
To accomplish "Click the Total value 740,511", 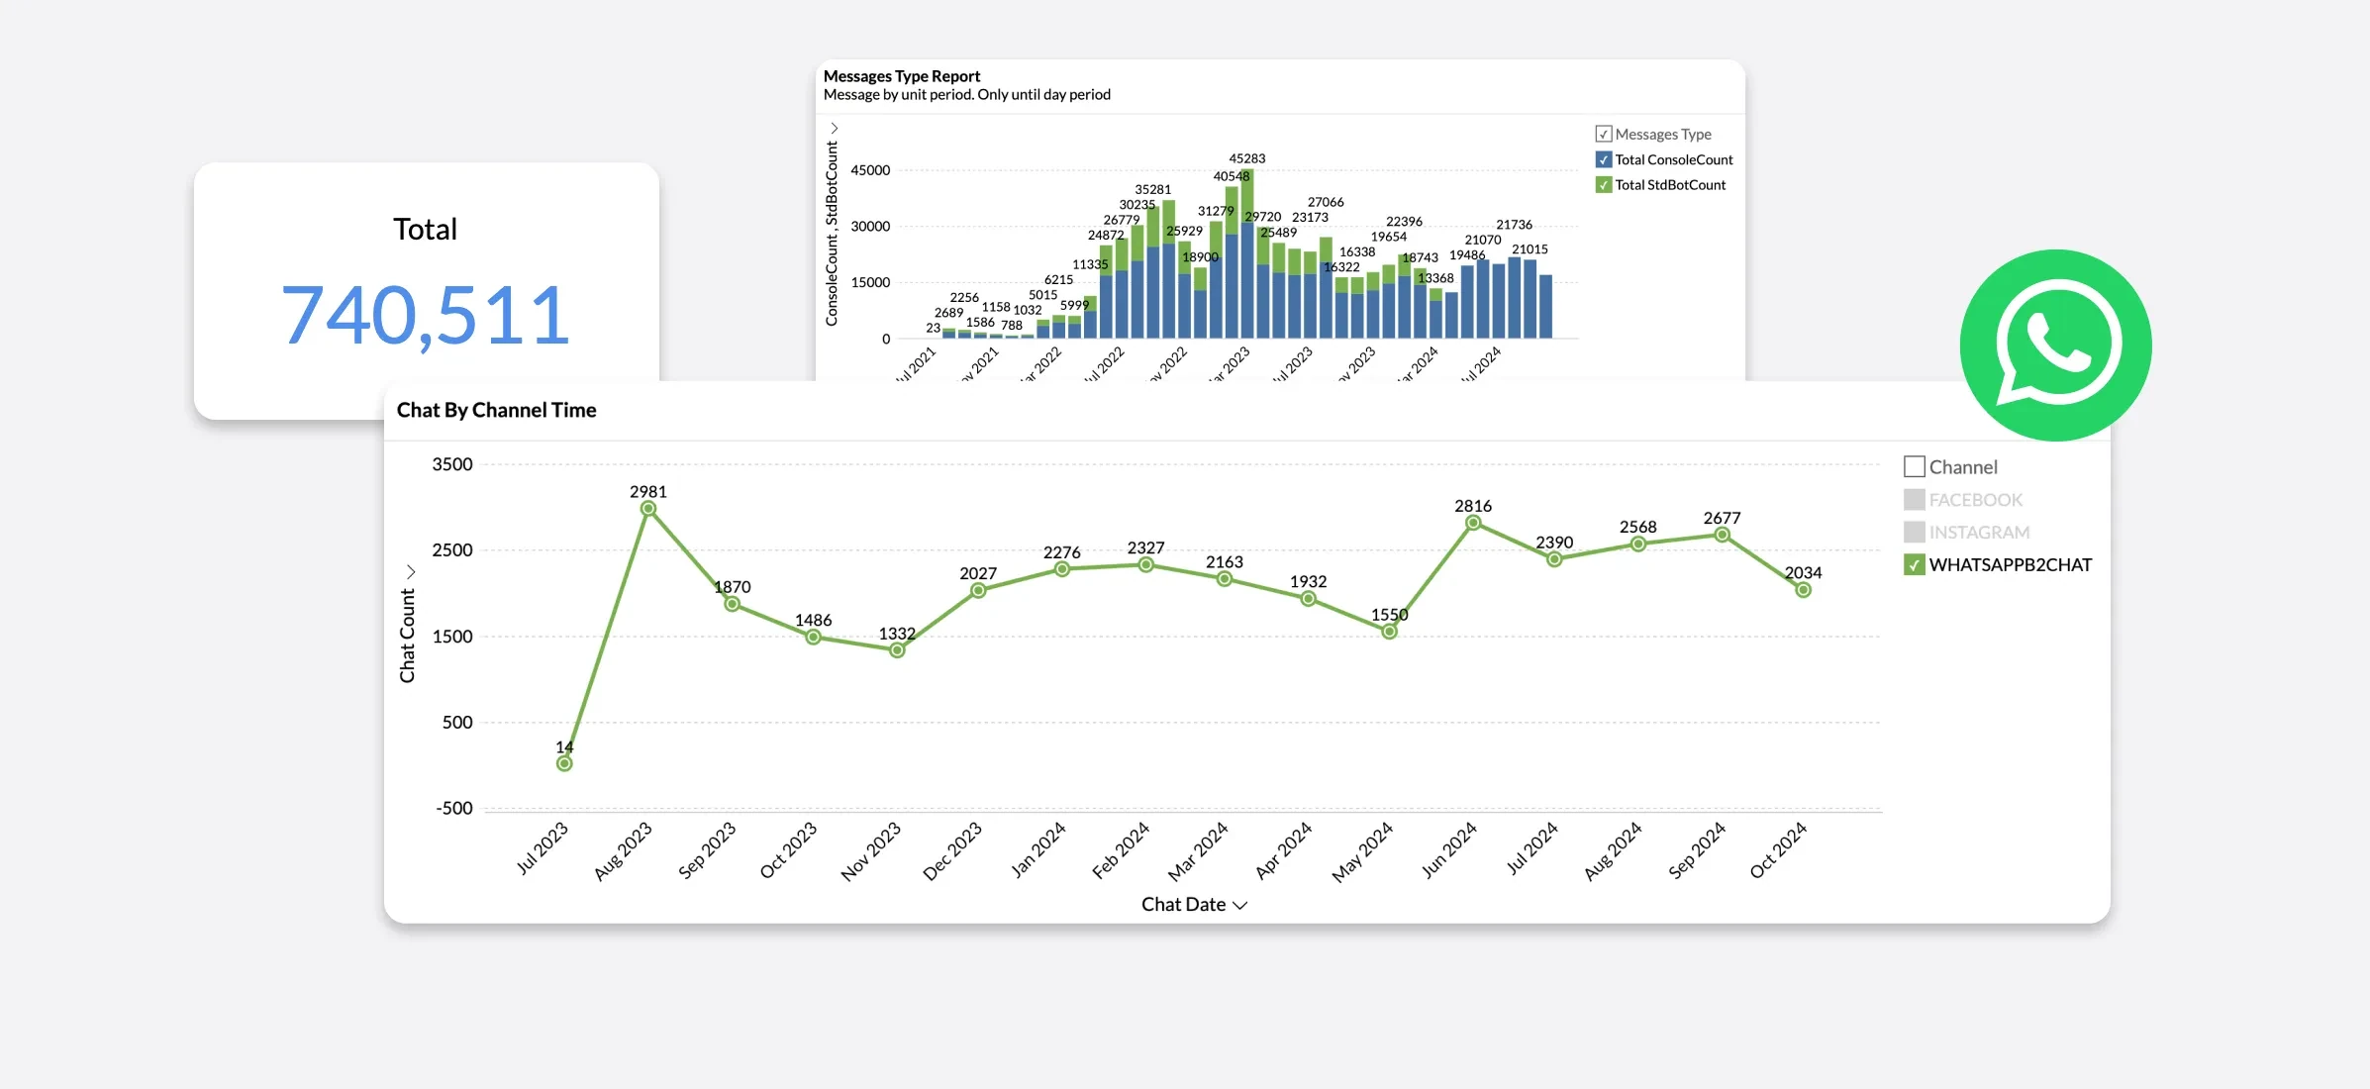I will coord(426,317).
